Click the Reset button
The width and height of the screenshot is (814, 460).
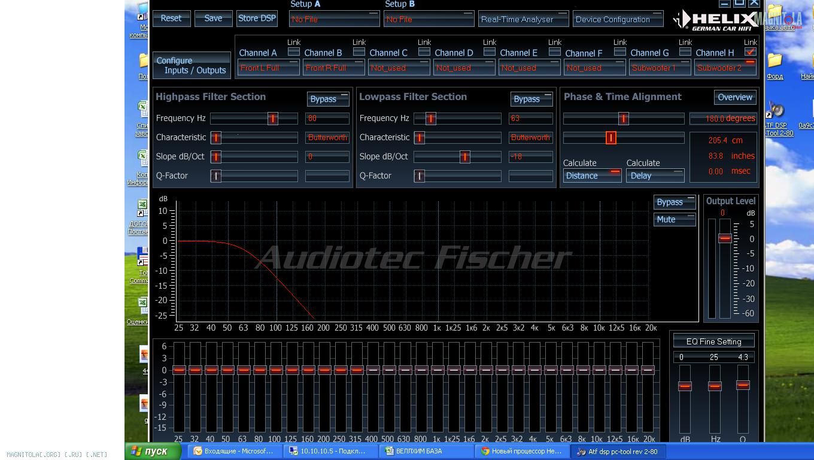click(172, 18)
